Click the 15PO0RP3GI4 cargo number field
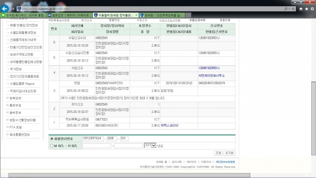The height and width of the screenshot is (178, 316). click(x=93, y=139)
